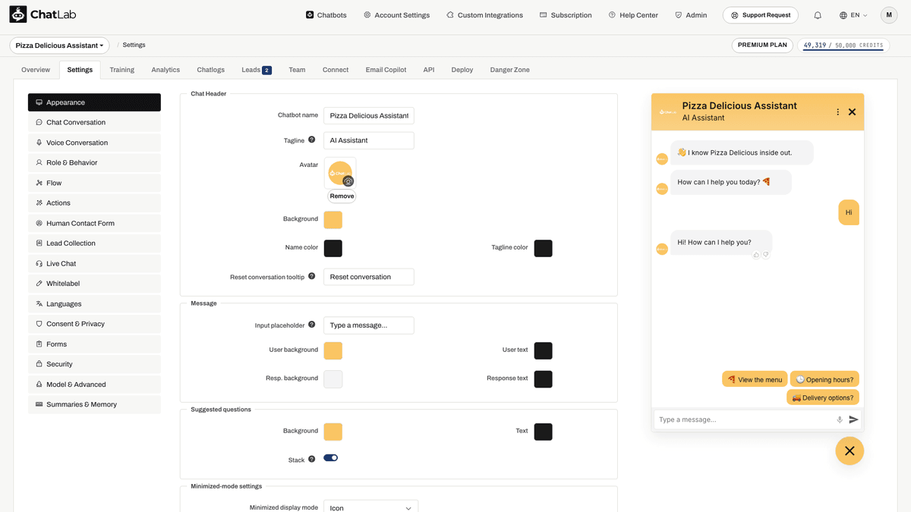Open the Leads tab
Viewport: 911px width, 512px height.
pyautogui.click(x=257, y=70)
